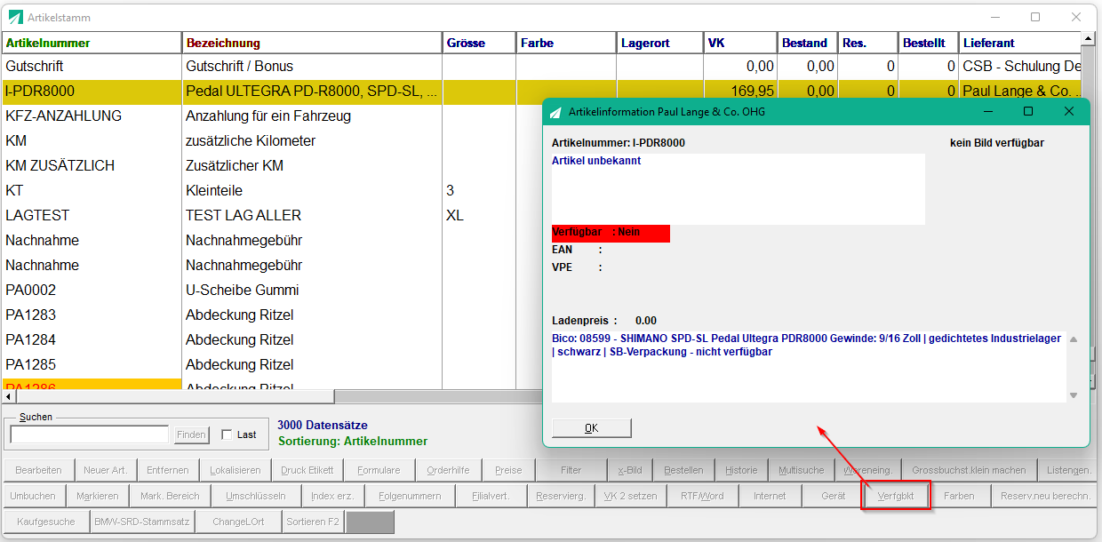Click the Artikelstamm app icon in the title bar
This screenshot has width=1102, height=542.
click(16, 17)
